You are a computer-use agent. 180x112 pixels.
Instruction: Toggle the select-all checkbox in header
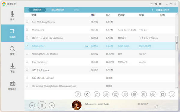click(27, 15)
